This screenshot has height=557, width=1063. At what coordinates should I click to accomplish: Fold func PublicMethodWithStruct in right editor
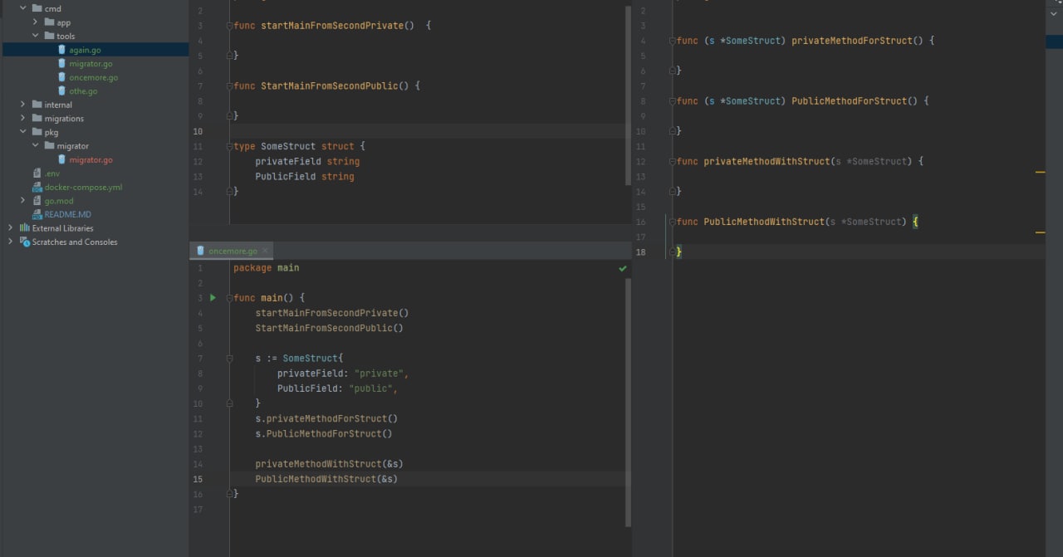(673, 222)
